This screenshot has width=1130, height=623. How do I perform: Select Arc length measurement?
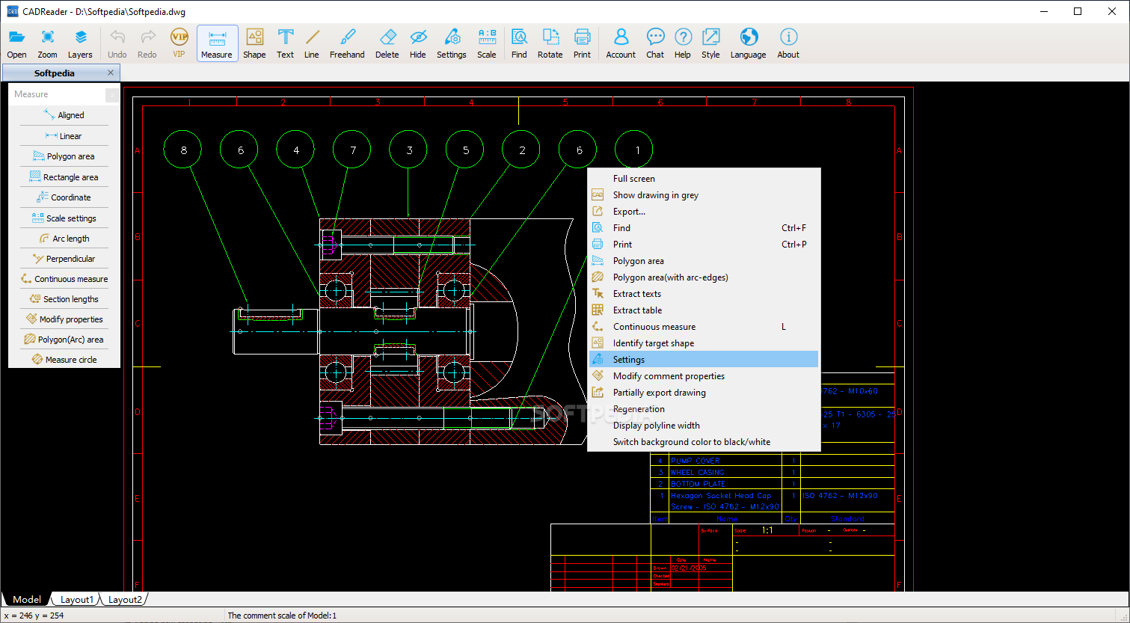(64, 239)
